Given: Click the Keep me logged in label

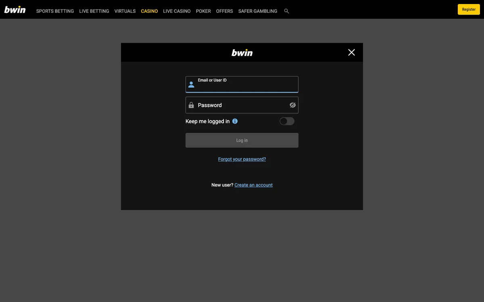Looking at the screenshot, I should [x=207, y=121].
